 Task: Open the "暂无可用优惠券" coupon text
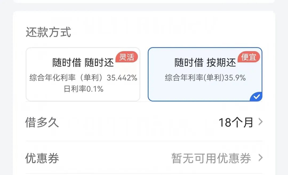(211, 159)
